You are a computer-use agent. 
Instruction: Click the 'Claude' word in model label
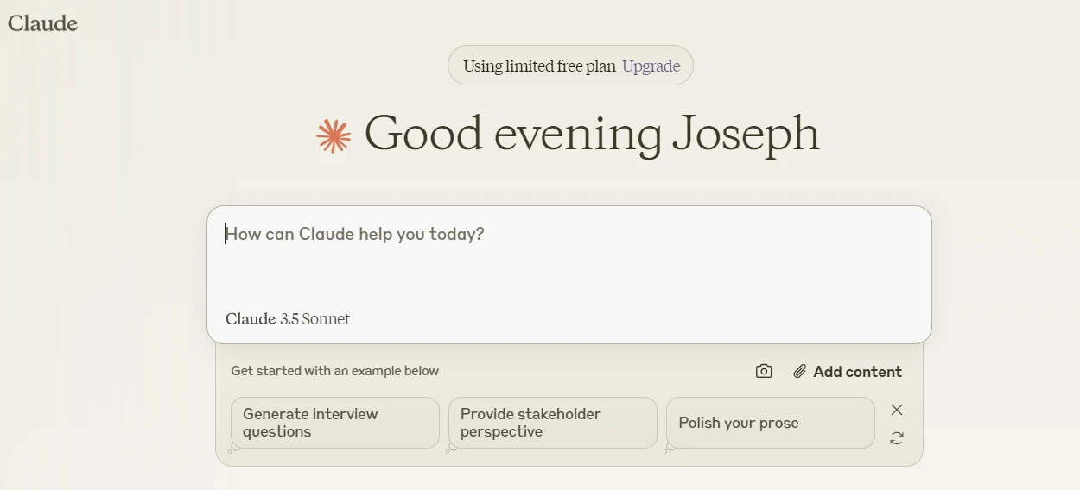[251, 319]
